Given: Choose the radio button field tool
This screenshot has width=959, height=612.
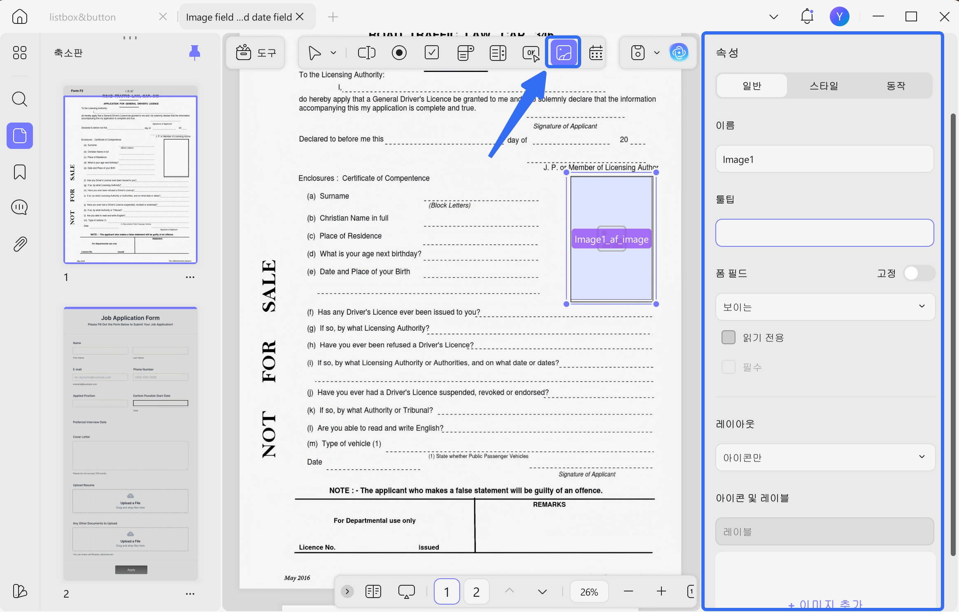Looking at the screenshot, I should (x=399, y=53).
